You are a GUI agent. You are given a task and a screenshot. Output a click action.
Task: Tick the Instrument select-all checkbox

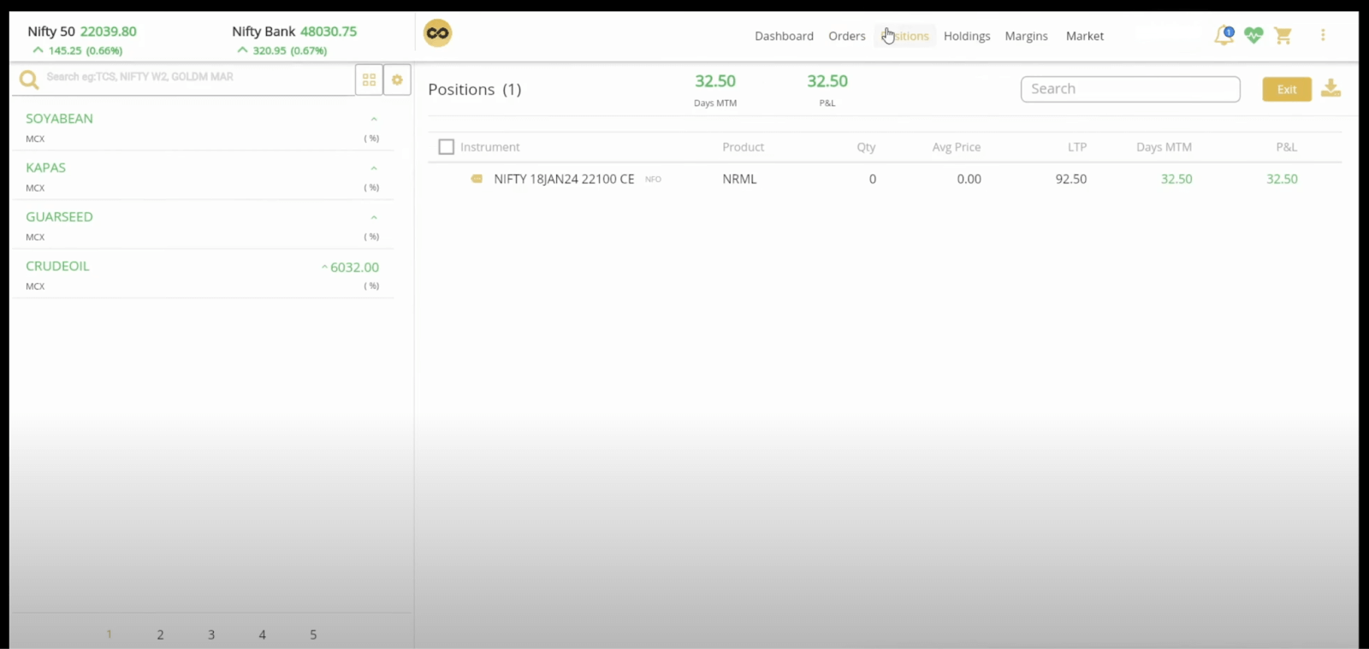pyautogui.click(x=446, y=147)
